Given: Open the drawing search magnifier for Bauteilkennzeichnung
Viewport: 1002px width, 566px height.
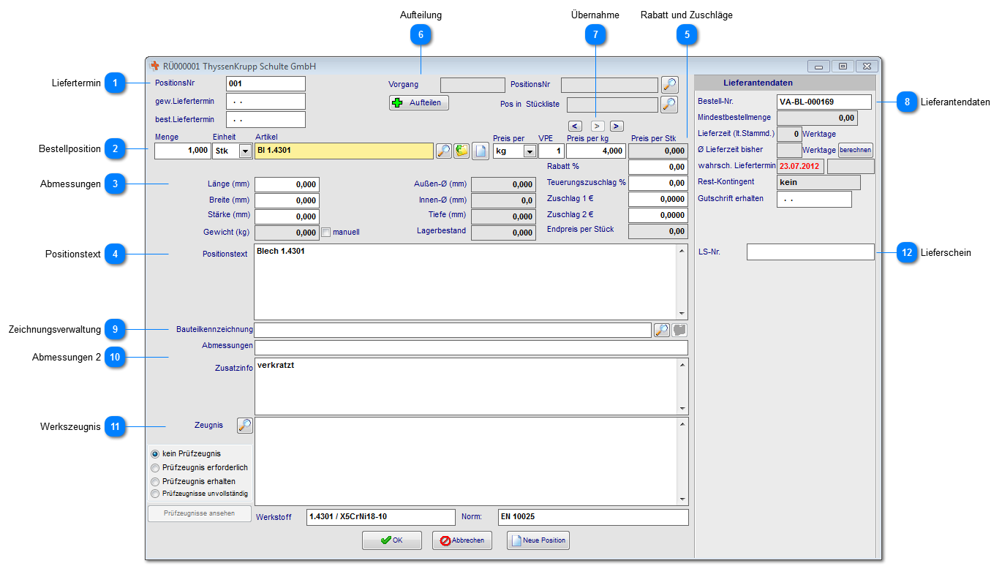Looking at the screenshot, I should pyautogui.click(x=661, y=330).
